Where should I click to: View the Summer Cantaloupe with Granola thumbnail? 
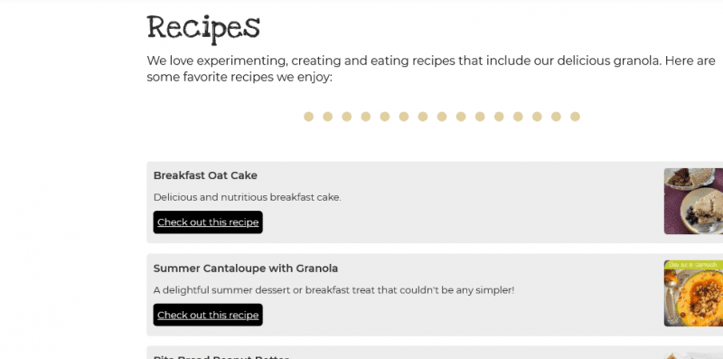click(693, 294)
